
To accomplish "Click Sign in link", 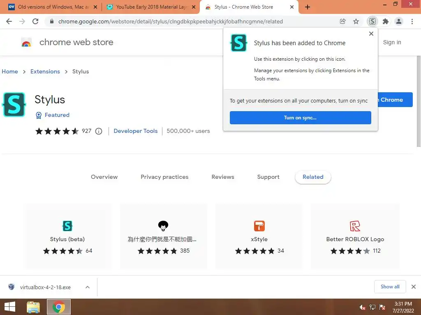I will click(392, 42).
